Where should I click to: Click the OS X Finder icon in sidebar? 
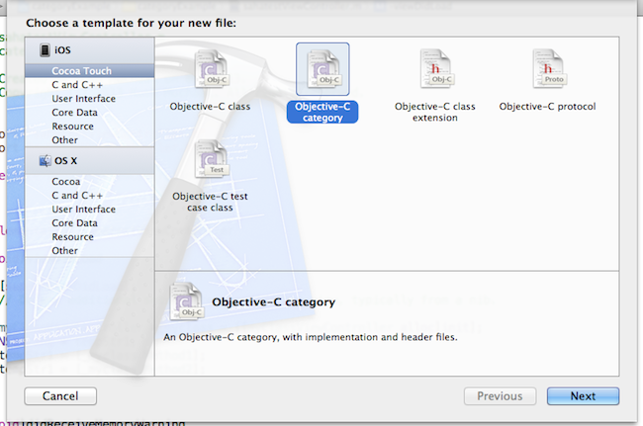coord(46,160)
